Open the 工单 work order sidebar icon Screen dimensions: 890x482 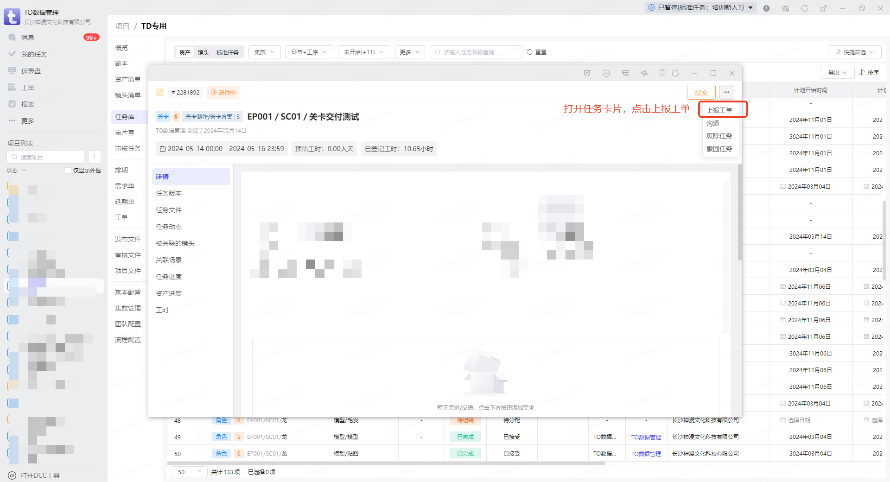tap(12, 88)
